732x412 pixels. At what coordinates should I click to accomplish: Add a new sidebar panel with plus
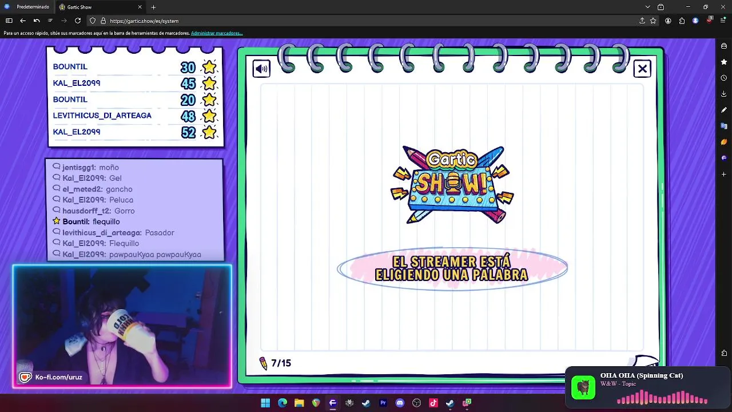coord(724,174)
